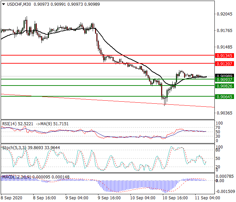Select the red 0.91345 resistance price label
This screenshot has width=236, height=202.
tap(225, 56)
